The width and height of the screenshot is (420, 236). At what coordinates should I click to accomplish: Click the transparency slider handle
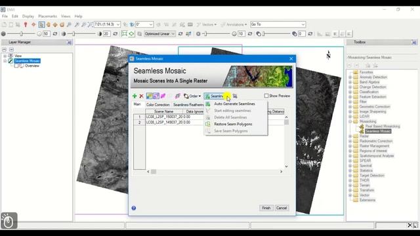point(263,33)
